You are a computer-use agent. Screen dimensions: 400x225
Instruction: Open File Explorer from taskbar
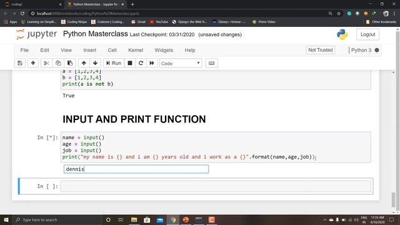[x=134, y=219]
